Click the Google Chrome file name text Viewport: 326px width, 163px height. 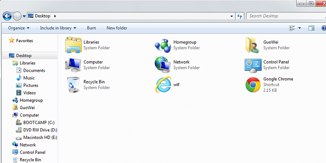tap(278, 79)
